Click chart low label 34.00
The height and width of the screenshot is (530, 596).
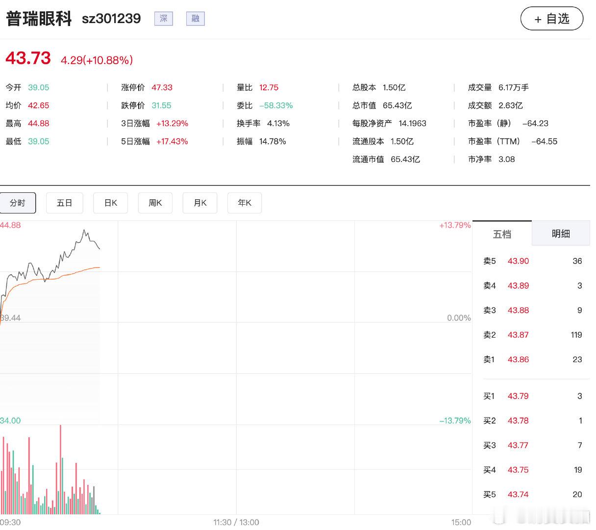10,421
